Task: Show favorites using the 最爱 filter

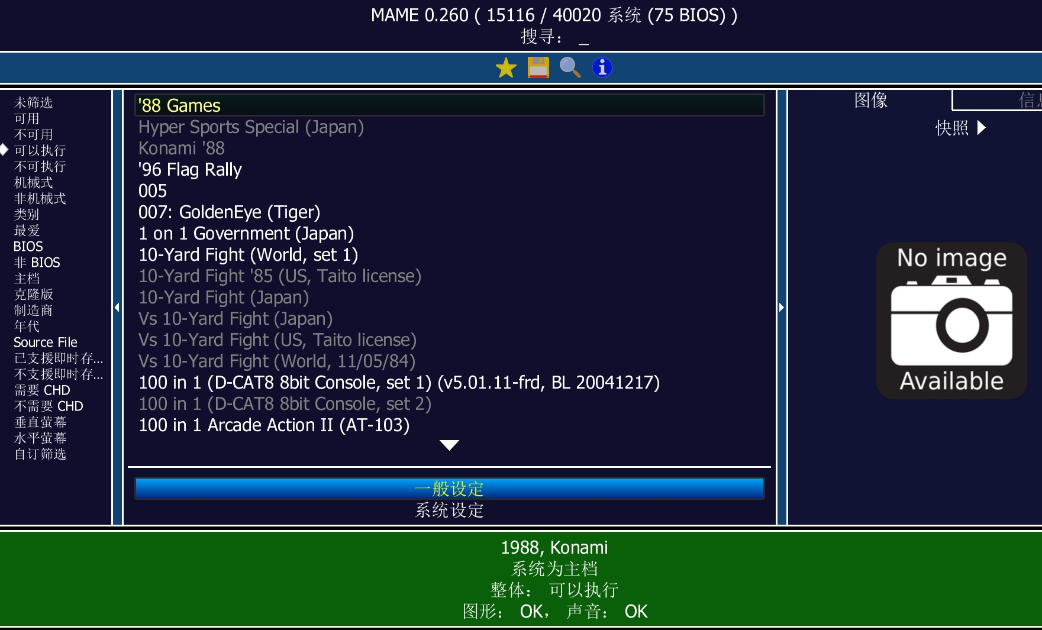Action: [x=27, y=230]
